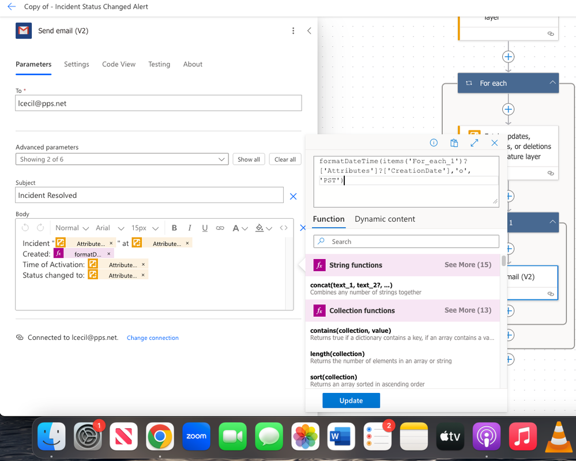
Task: Select the Dynamic content tab
Action: pyautogui.click(x=385, y=219)
